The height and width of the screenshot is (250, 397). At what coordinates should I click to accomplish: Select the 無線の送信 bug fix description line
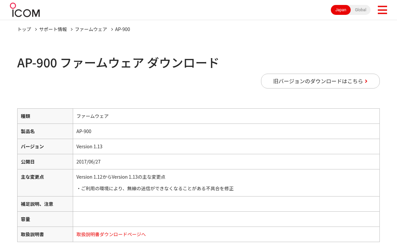155,189
